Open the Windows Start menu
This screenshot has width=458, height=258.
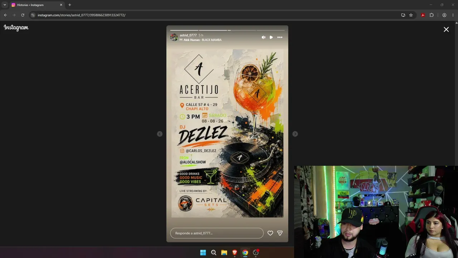(203, 253)
